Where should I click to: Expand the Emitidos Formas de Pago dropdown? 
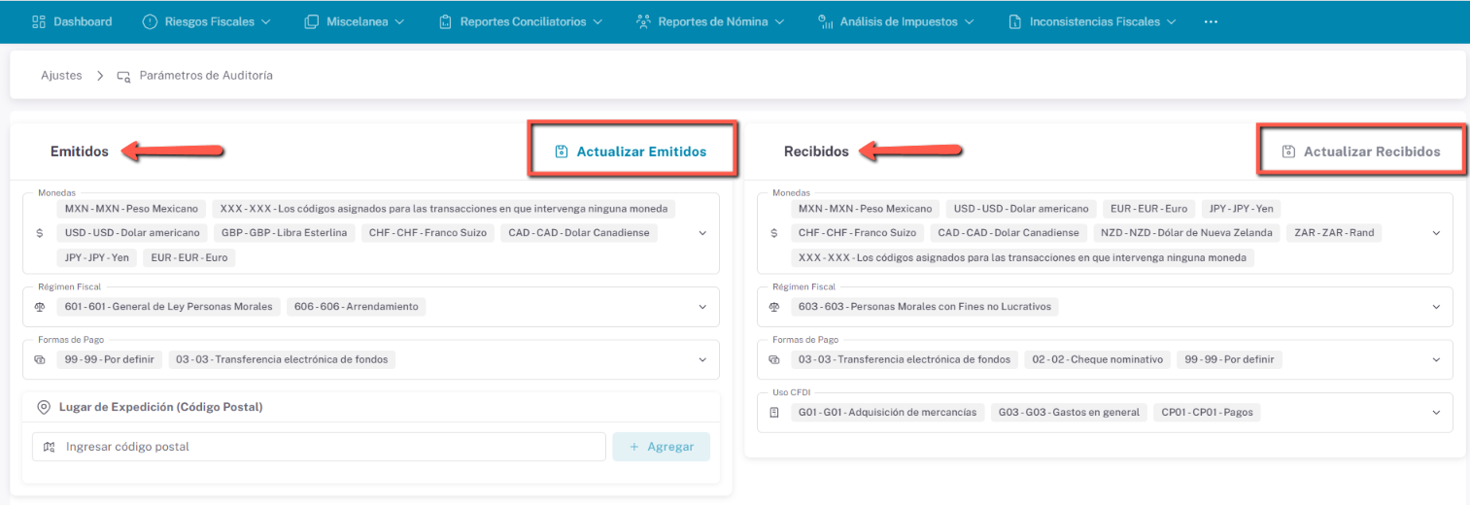coord(702,359)
